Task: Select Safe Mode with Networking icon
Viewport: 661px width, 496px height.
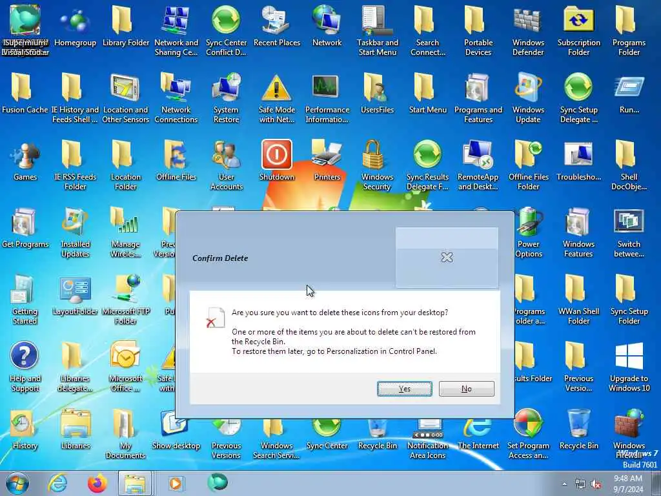Action: [x=276, y=99]
